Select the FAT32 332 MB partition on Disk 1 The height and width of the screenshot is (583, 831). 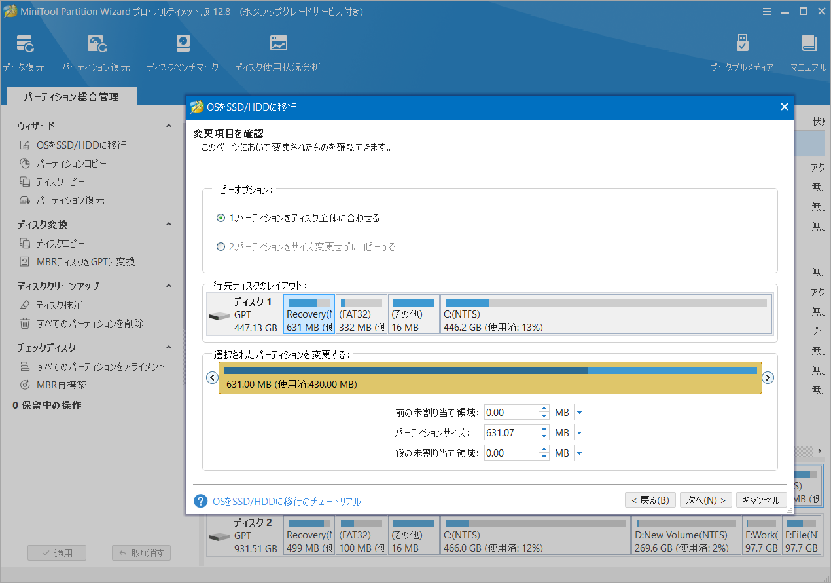pos(361,314)
